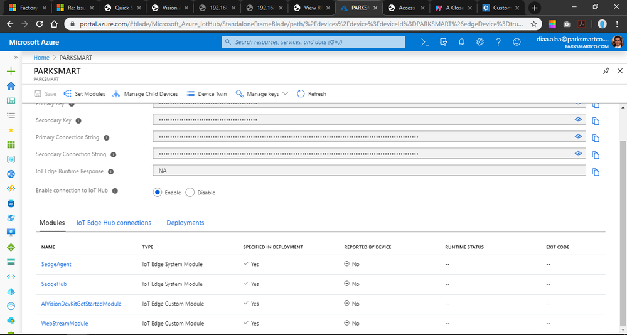
Task: Click the Set Modules button
Action: coord(85,94)
